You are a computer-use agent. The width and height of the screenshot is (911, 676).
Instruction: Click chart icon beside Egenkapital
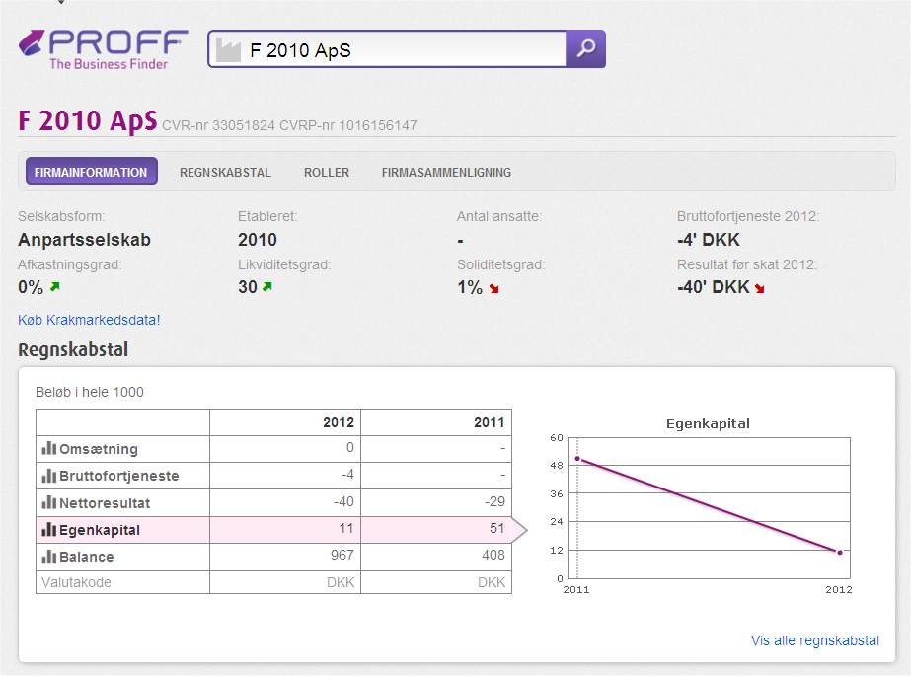(x=48, y=530)
